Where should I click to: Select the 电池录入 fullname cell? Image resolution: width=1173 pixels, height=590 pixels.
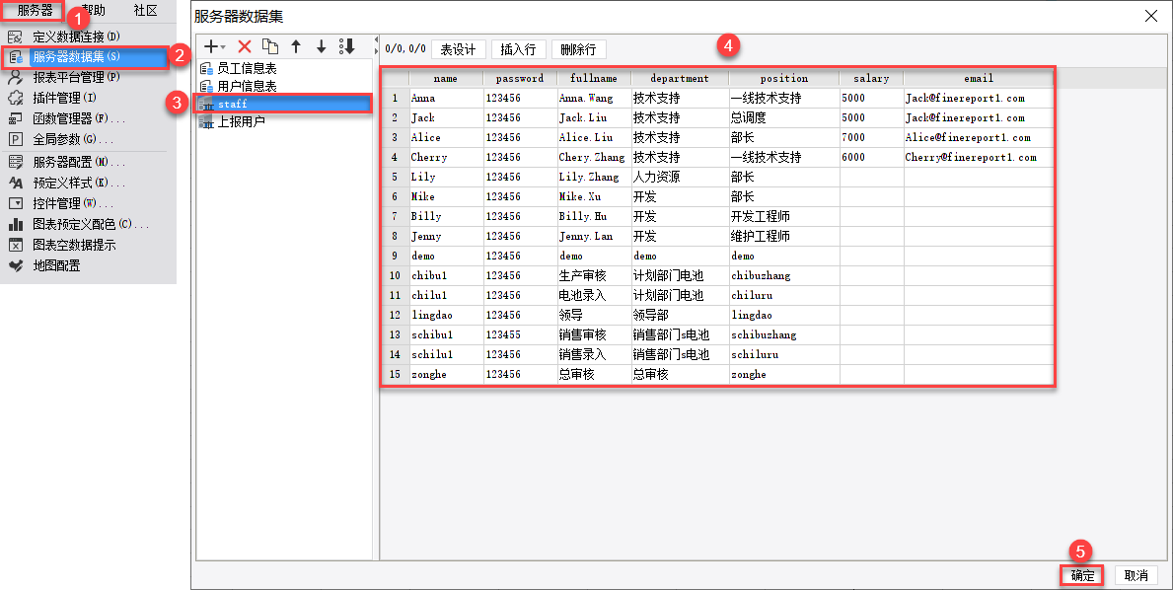tap(594, 295)
